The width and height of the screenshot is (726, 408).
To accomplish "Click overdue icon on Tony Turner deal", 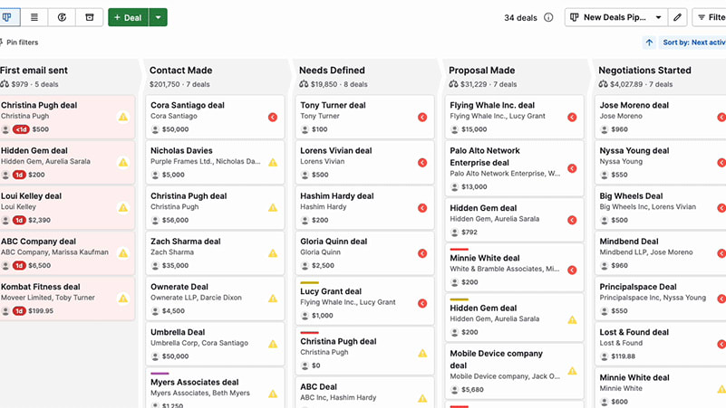I will [x=422, y=118].
